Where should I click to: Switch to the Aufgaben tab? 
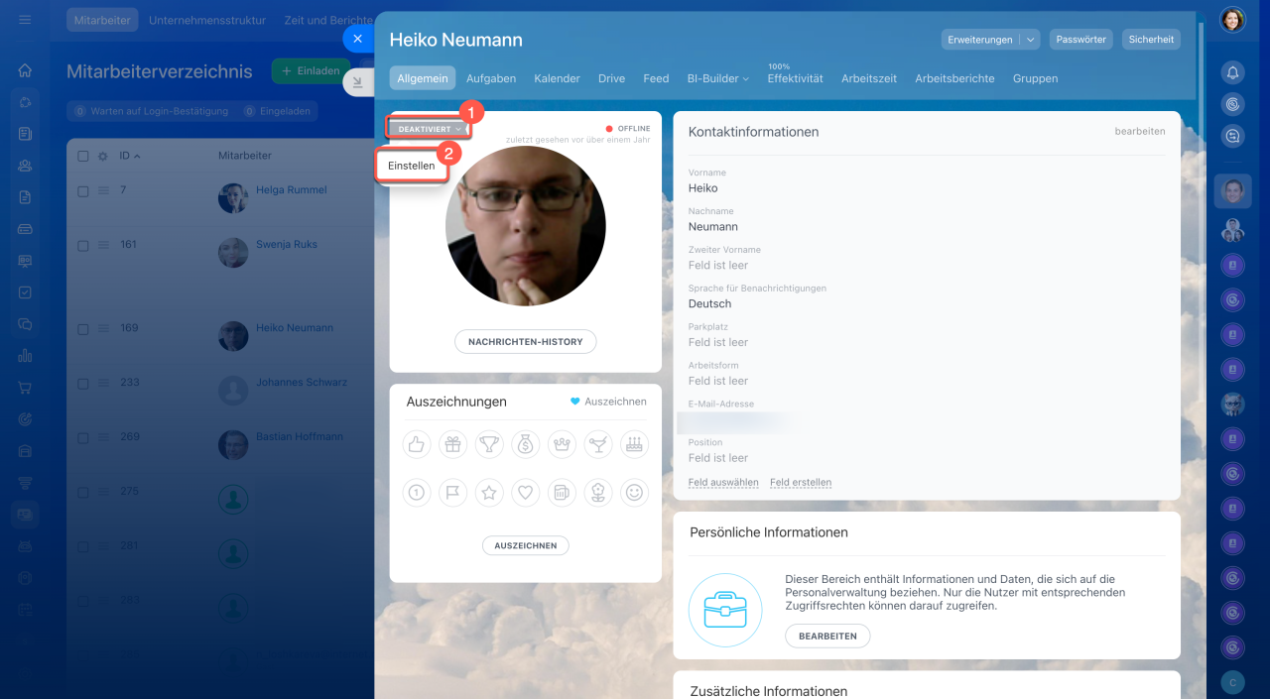point(491,78)
